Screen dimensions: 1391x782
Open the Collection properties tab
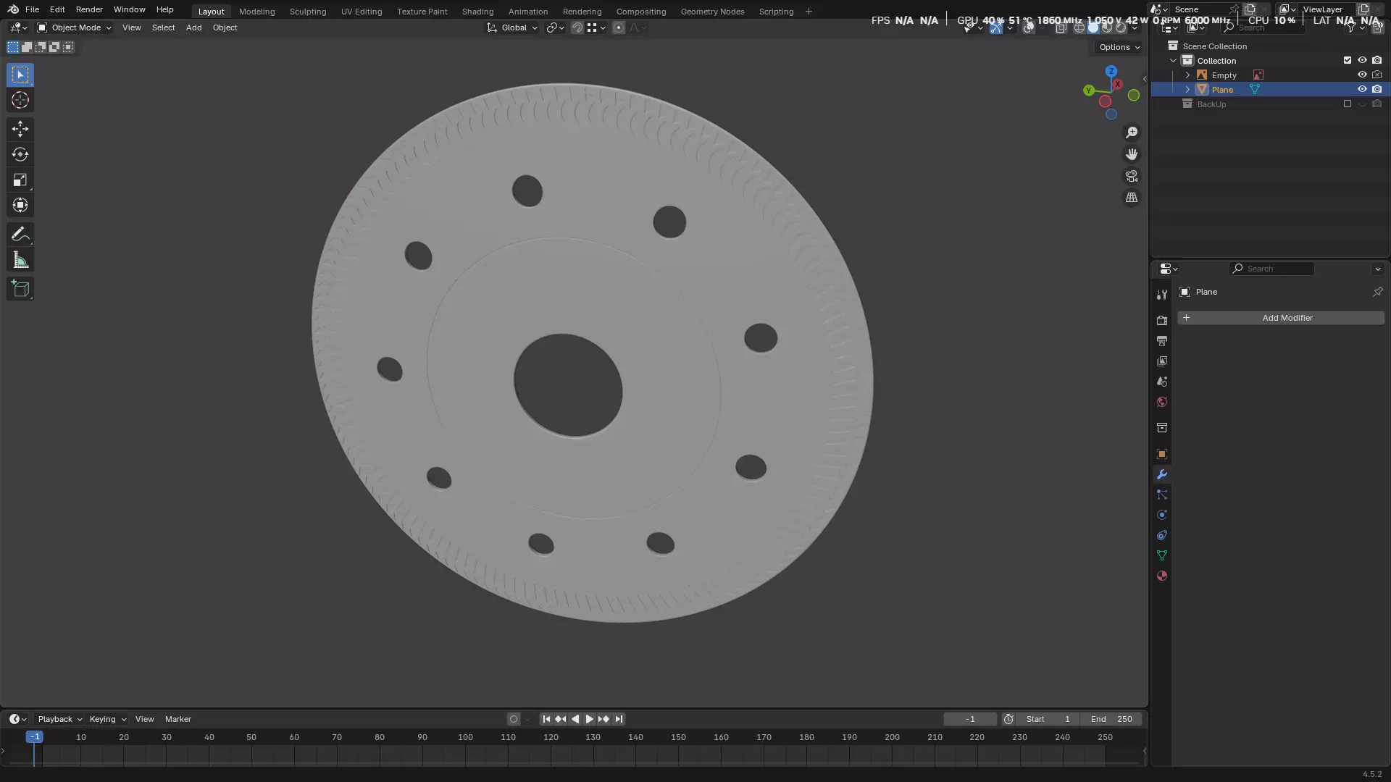[x=1162, y=428]
